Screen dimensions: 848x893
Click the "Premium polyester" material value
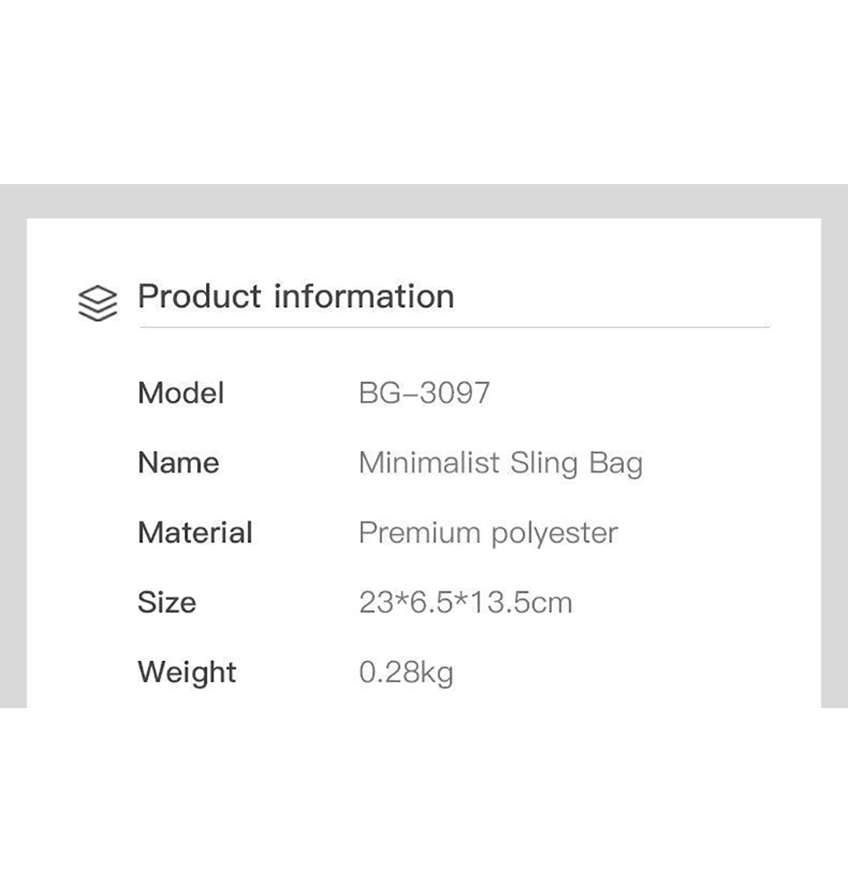click(487, 533)
